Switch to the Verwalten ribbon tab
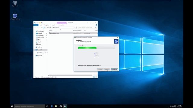This screenshot has width=193, height=108. 62,25
